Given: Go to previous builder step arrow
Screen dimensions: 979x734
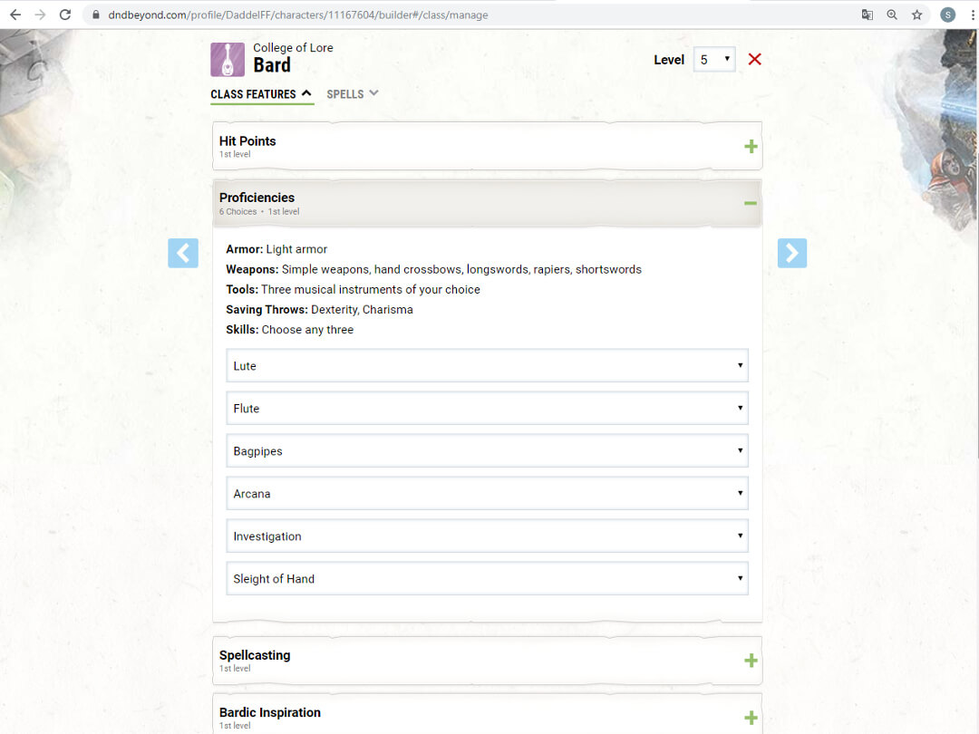Looking at the screenshot, I should tap(183, 253).
